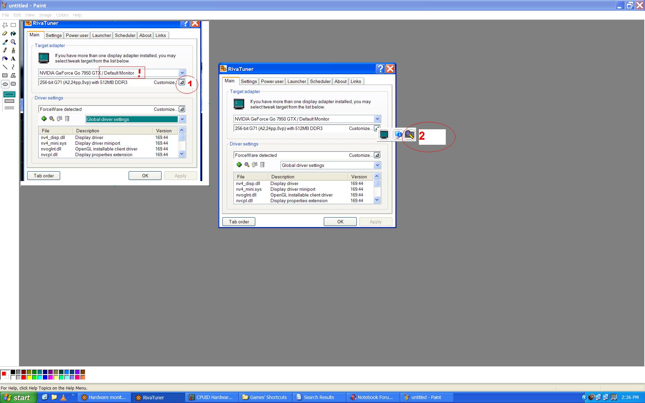Open Paint's File menu

pyautogui.click(x=5, y=15)
